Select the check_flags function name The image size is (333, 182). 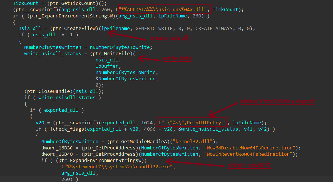68,129
